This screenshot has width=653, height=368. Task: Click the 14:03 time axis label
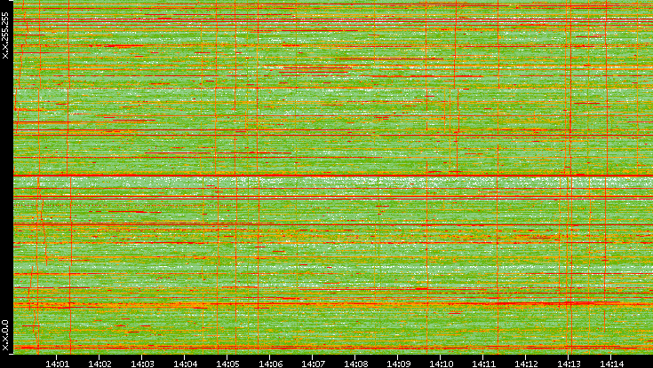click(x=142, y=364)
